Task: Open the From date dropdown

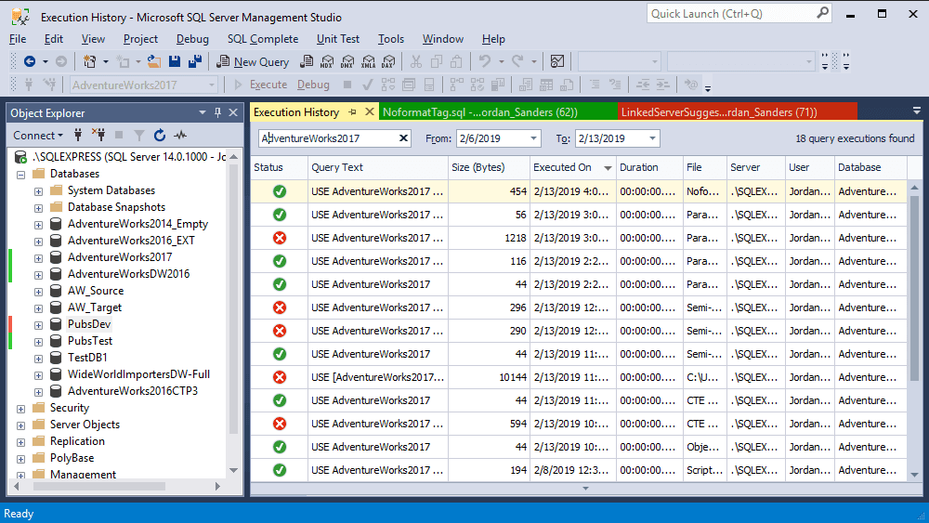Action: pos(533,138)
